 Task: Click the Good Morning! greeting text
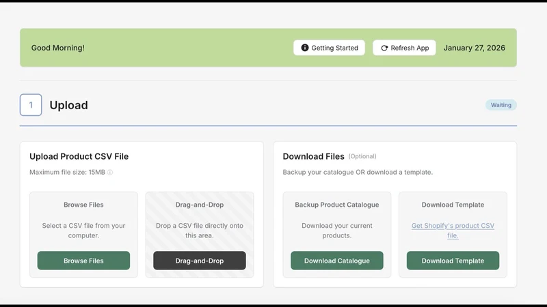(x=58, y=48)
